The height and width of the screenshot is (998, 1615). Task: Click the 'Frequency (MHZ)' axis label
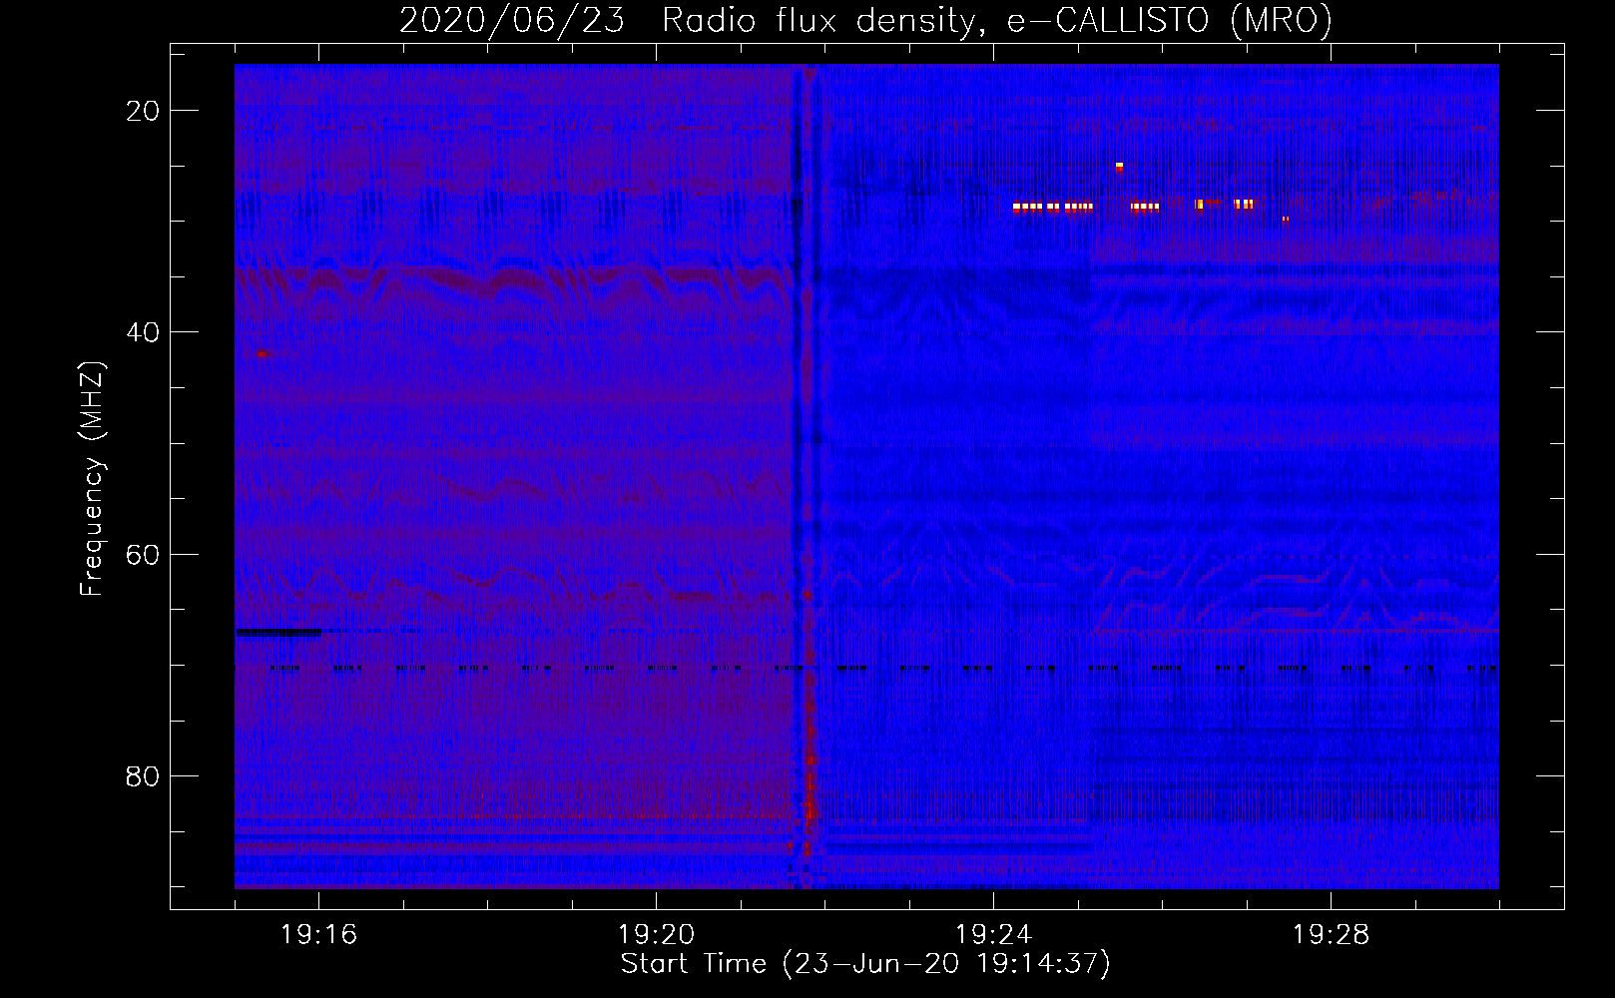(x=92, y=479)
